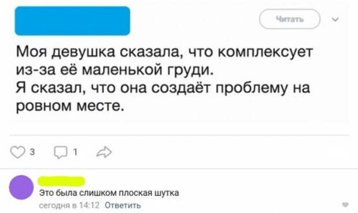Reply to the comment via Ответить

[123, 205]
